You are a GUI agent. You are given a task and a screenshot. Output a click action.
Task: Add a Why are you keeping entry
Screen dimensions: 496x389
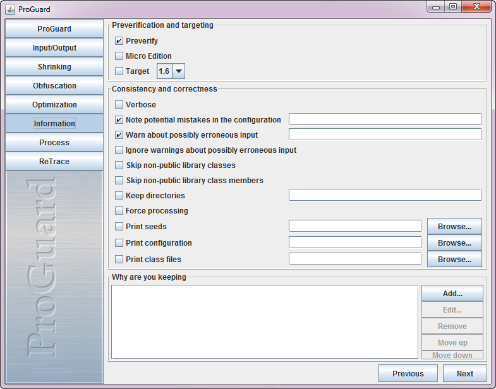(452, 294)
